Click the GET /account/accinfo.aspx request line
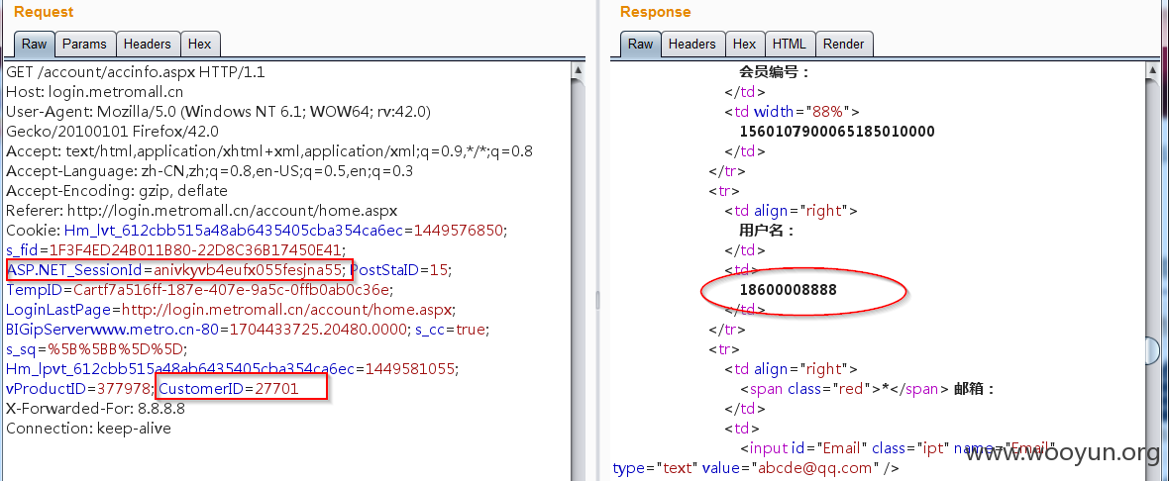 pyautogui.click(x=135, y=73)
